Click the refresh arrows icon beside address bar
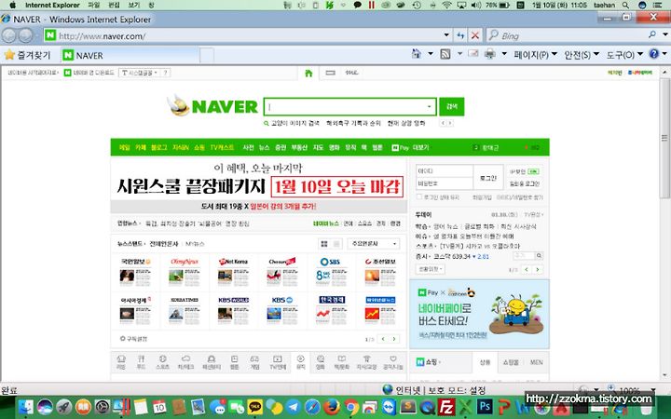Screen dimensions: 671x419 460,35
